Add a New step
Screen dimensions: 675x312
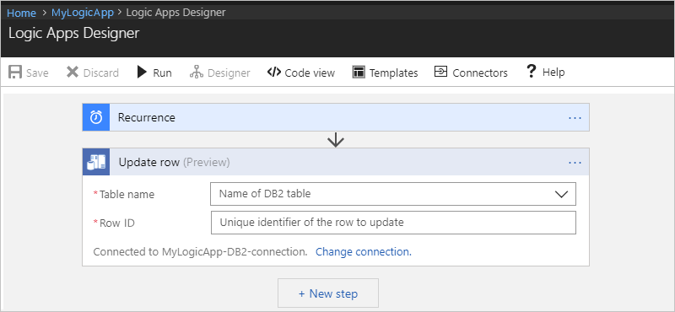(x=328, y=293)
